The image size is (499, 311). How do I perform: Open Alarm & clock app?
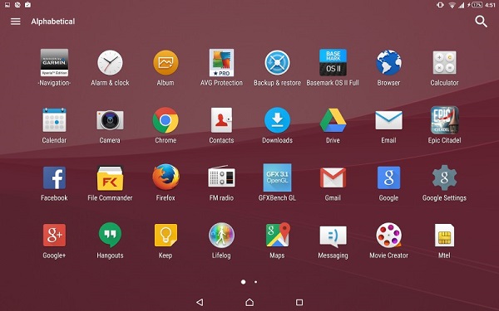click(x=110, y=62)
